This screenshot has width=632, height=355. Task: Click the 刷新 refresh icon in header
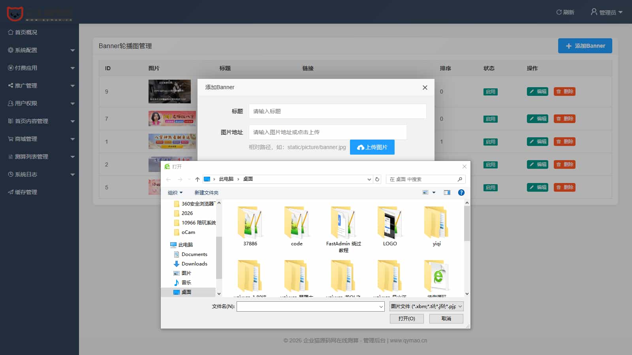[x=559, y=12]
